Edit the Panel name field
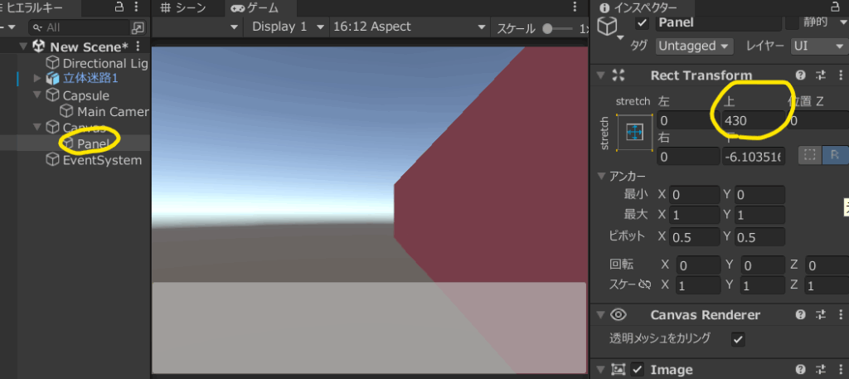 click(x=718, y=23)
